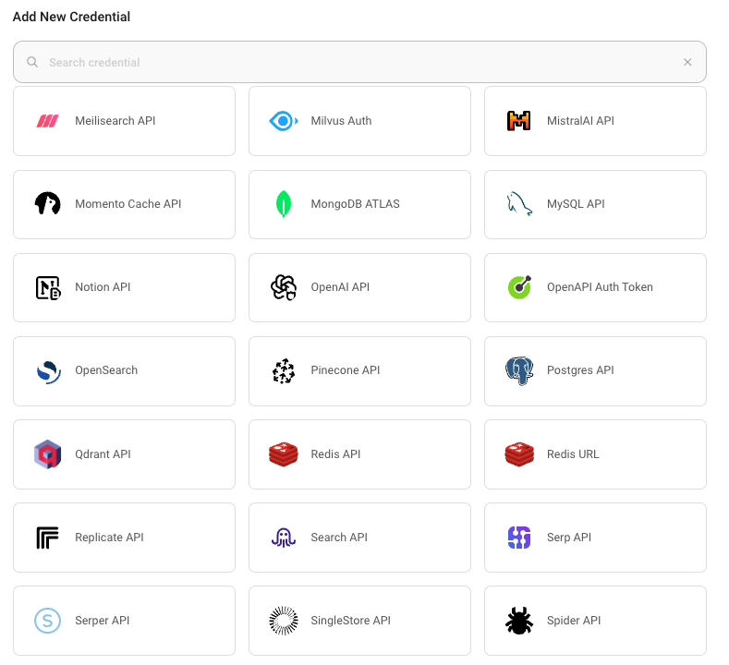Select the Pinecone API label
The width and height of the screenshot is (729, 665).
pyautogui.click(x=346, y=370)
